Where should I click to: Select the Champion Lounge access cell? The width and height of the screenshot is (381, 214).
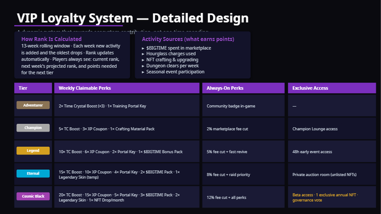pyautogui.click(x=332, y=129)
